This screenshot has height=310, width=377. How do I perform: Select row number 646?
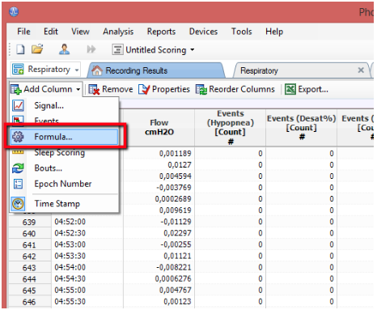29,302
